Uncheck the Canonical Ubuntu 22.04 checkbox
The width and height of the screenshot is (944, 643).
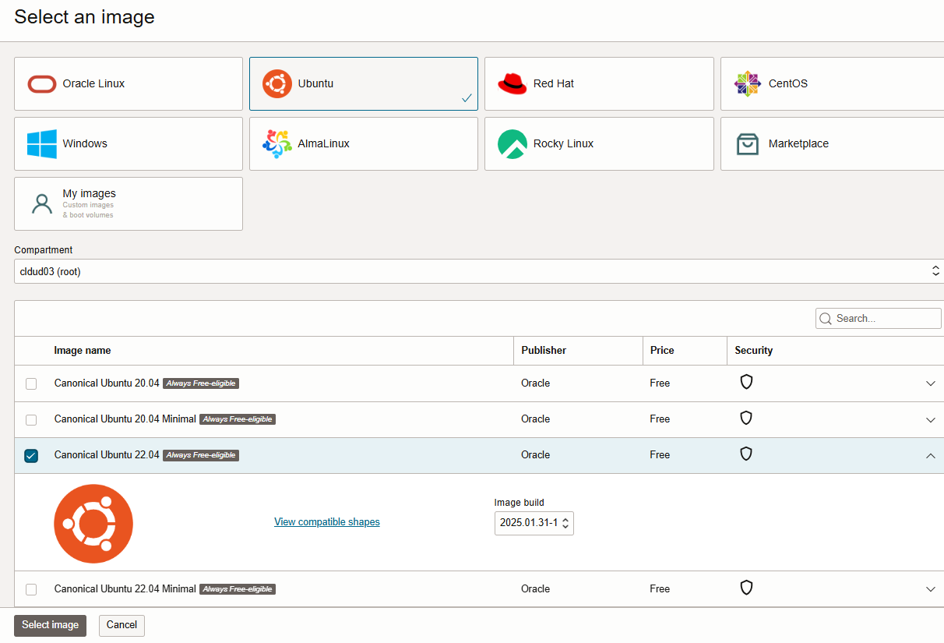(31, 456)
